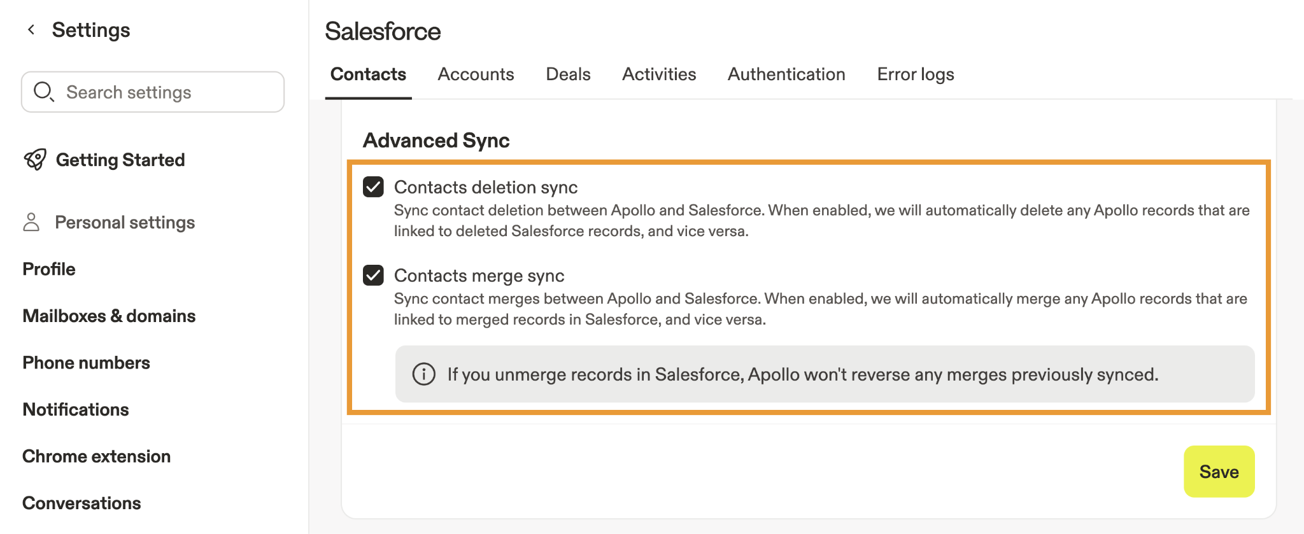The height and width of the screenshot is (534, 1304).
Task: Select the Contacts tab
Action: pos(368,74)
